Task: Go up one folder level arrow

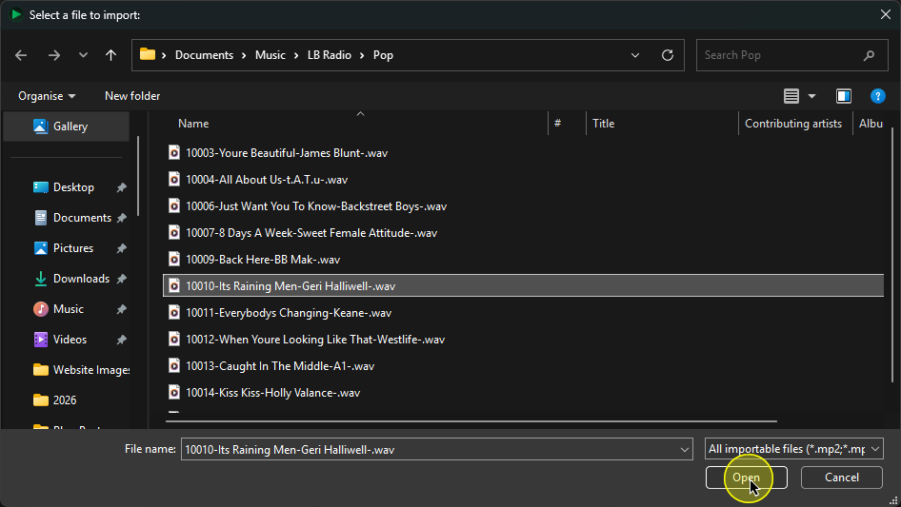Action: pyautogui.click(x=110, y=55)
